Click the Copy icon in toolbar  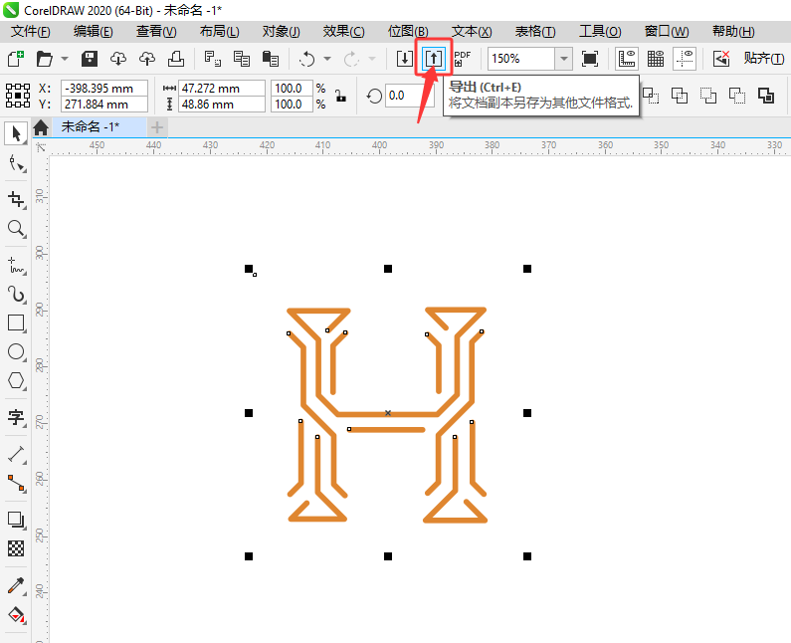pyautogui.click(x=242, y=59)
